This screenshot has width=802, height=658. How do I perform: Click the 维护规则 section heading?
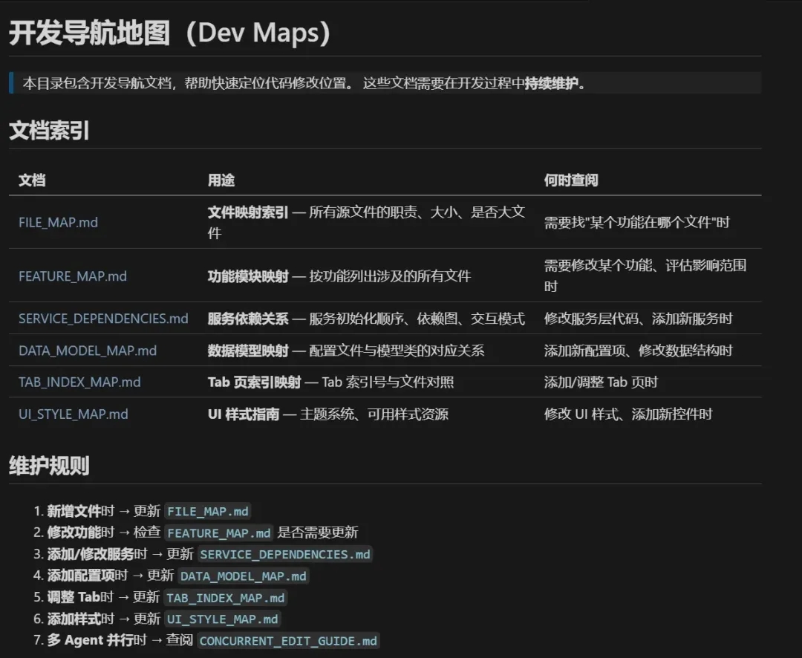click(48, 466)
